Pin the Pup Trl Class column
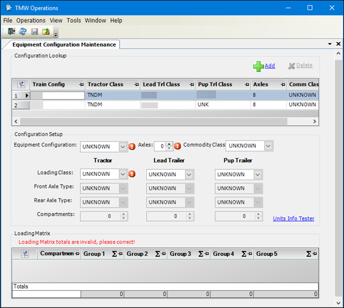344x308 pixels. (245, 85)
